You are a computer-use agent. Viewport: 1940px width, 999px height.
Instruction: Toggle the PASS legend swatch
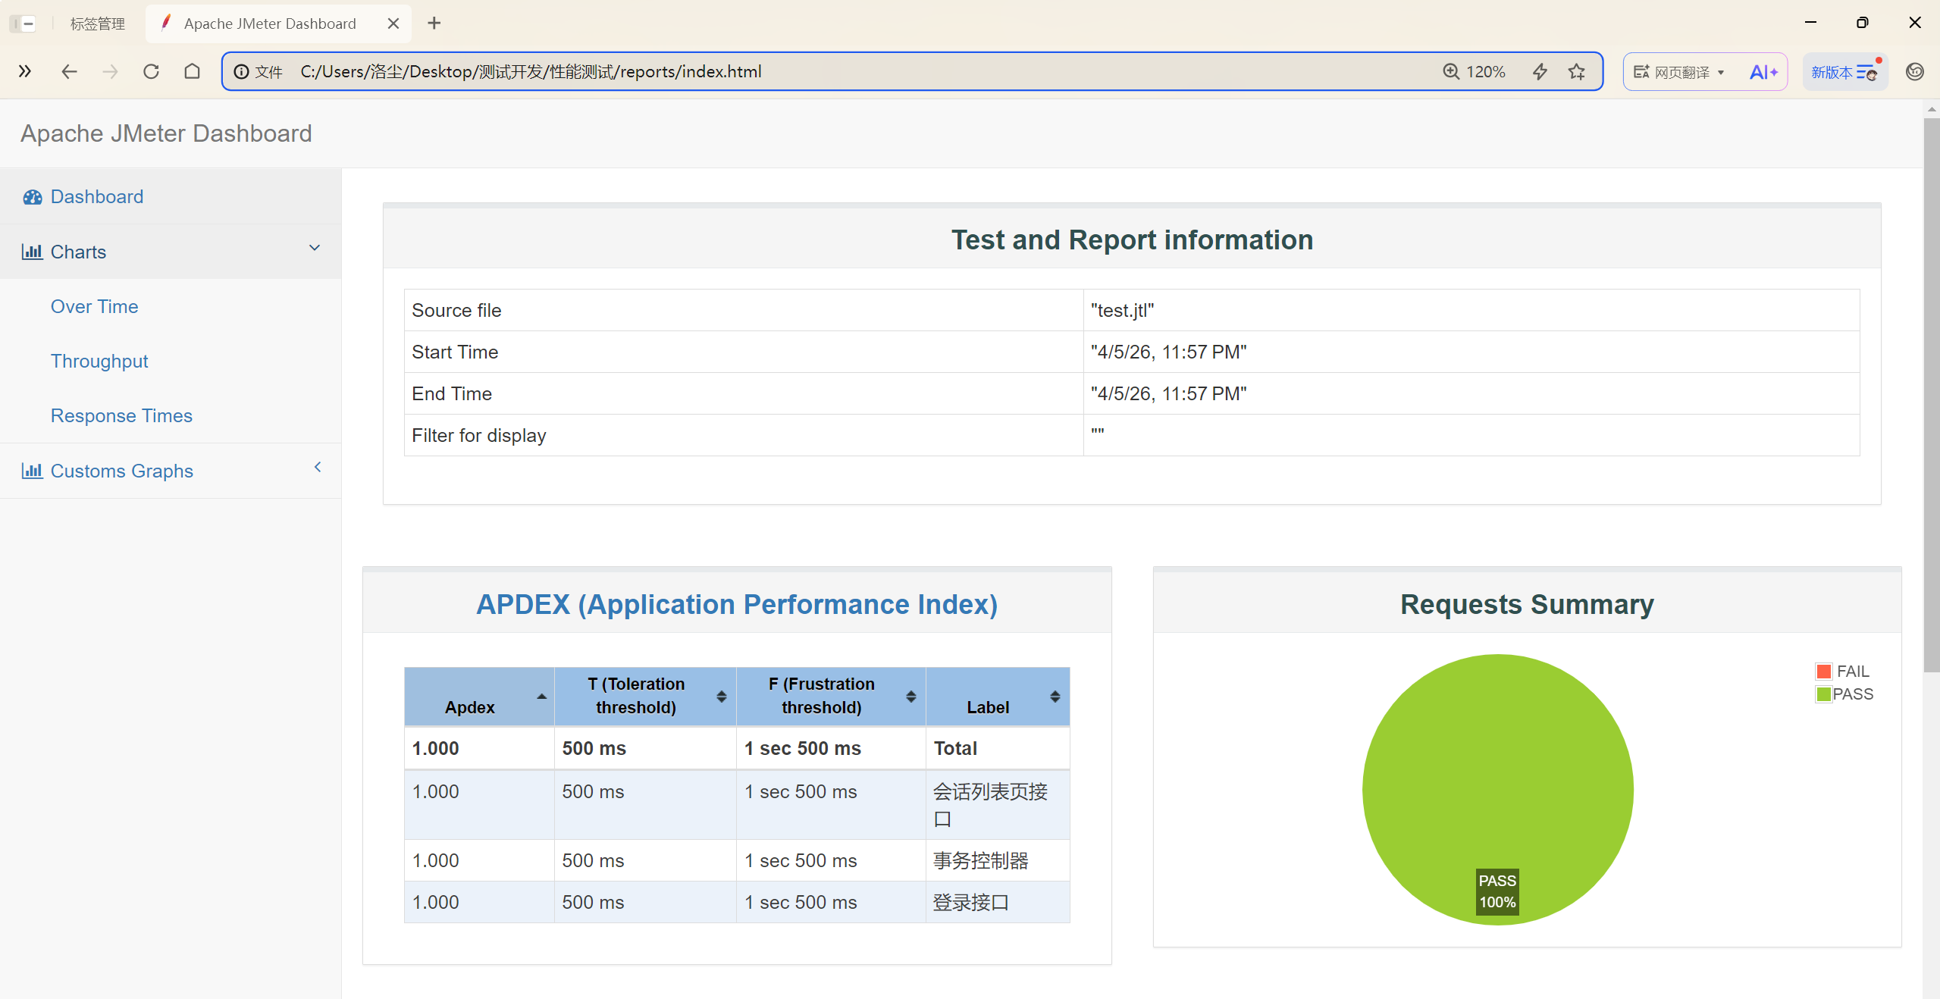click(1823, 694)
